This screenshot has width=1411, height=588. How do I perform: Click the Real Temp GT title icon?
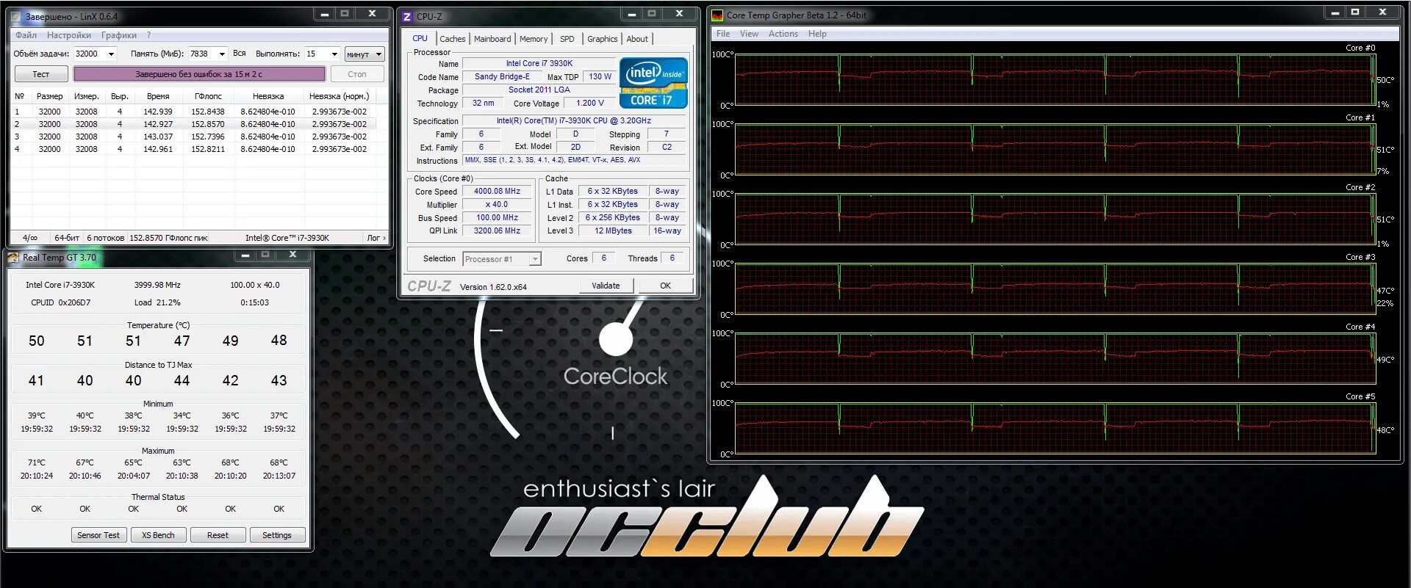click(13, 257)
